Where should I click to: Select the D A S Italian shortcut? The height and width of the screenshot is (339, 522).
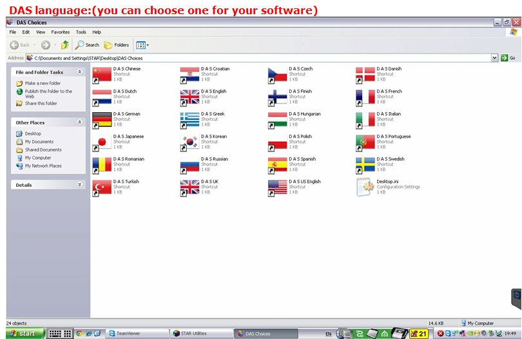pos(378,119)
